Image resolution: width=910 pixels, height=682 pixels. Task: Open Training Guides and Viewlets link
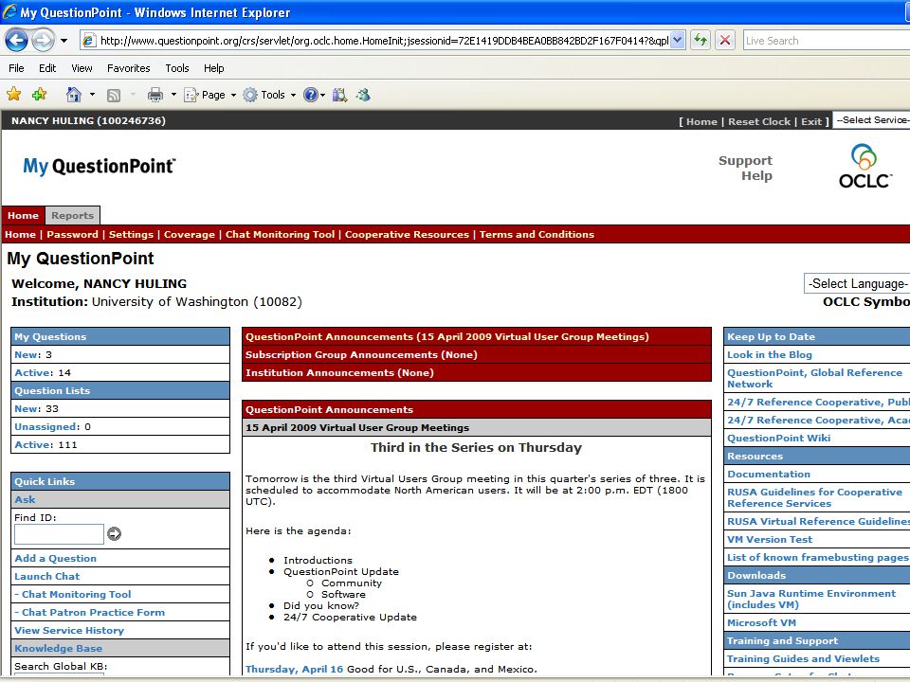[804, 659]
